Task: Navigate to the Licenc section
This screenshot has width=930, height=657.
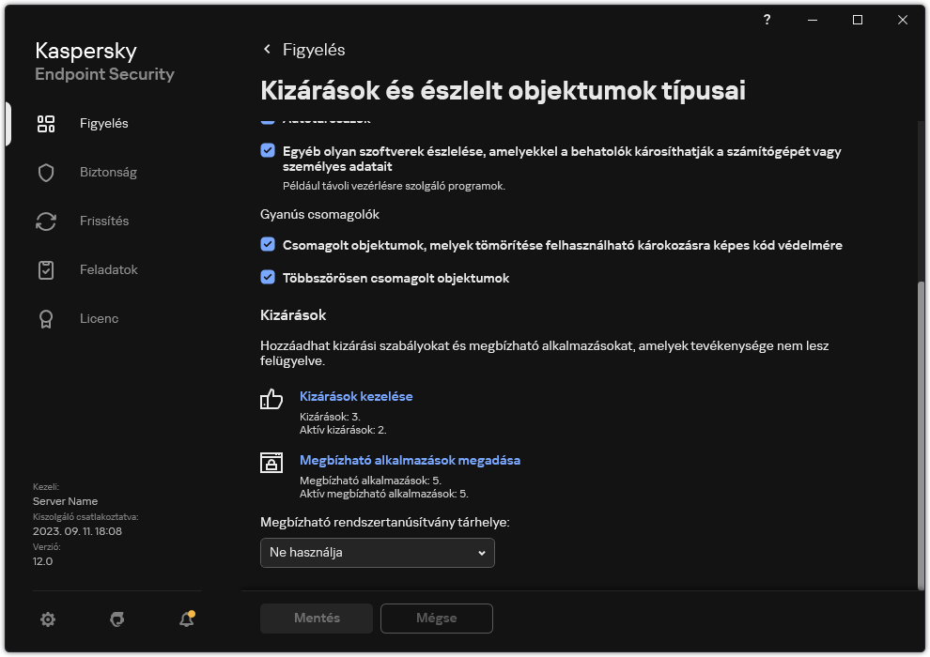Action: 45,318
